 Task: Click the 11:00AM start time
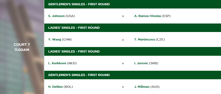[x=22, y=50]
